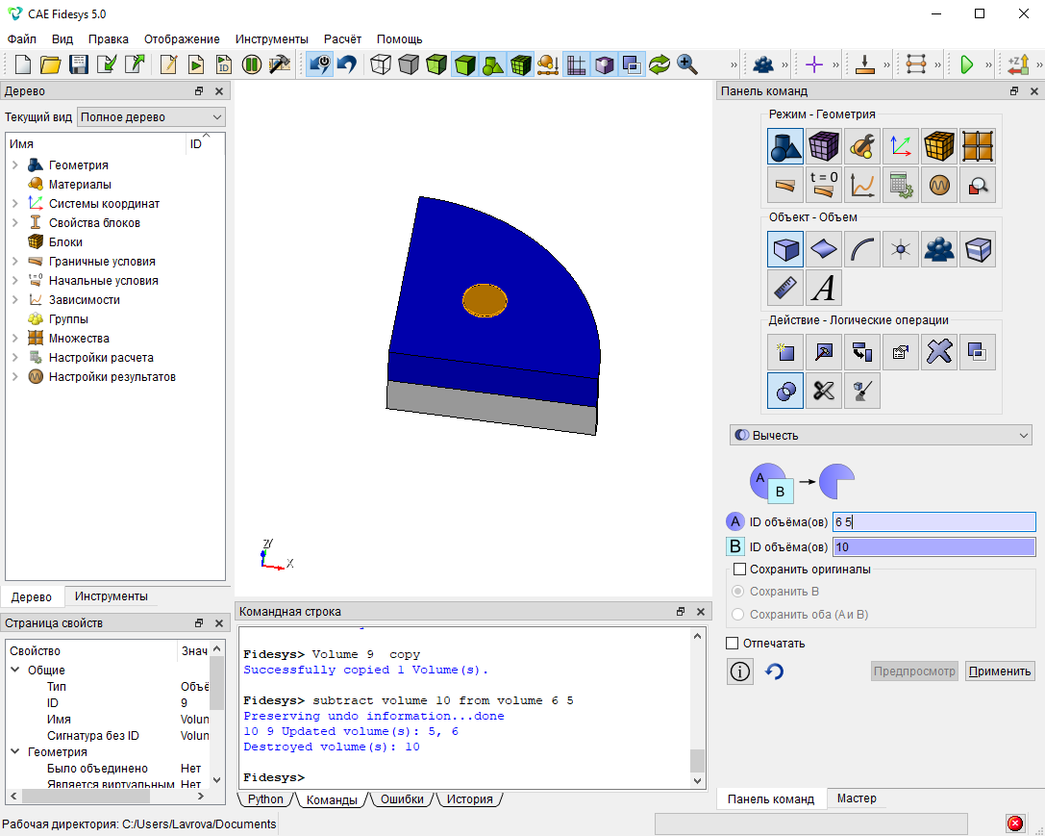This screenshot has width=1045, height=836.
Task: Click the B volume ID input field
Action: tap(933, 547)
